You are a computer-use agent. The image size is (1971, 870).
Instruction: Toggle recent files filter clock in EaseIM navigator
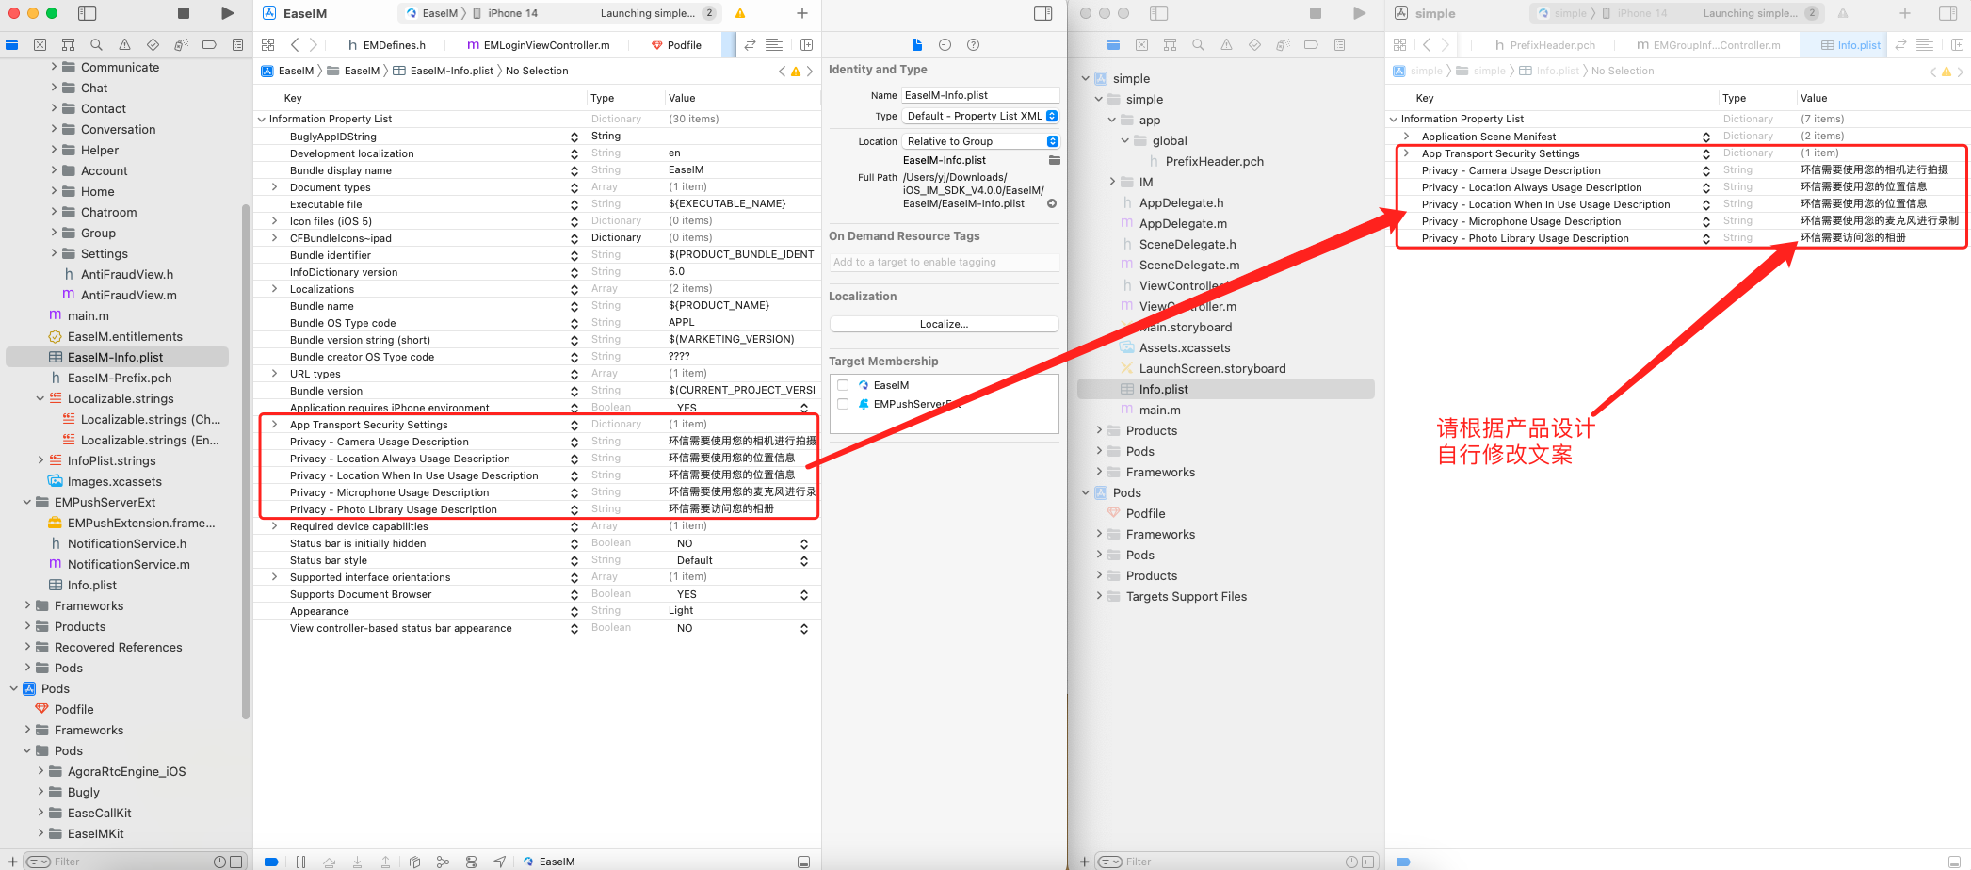click(x=219, y=862)
